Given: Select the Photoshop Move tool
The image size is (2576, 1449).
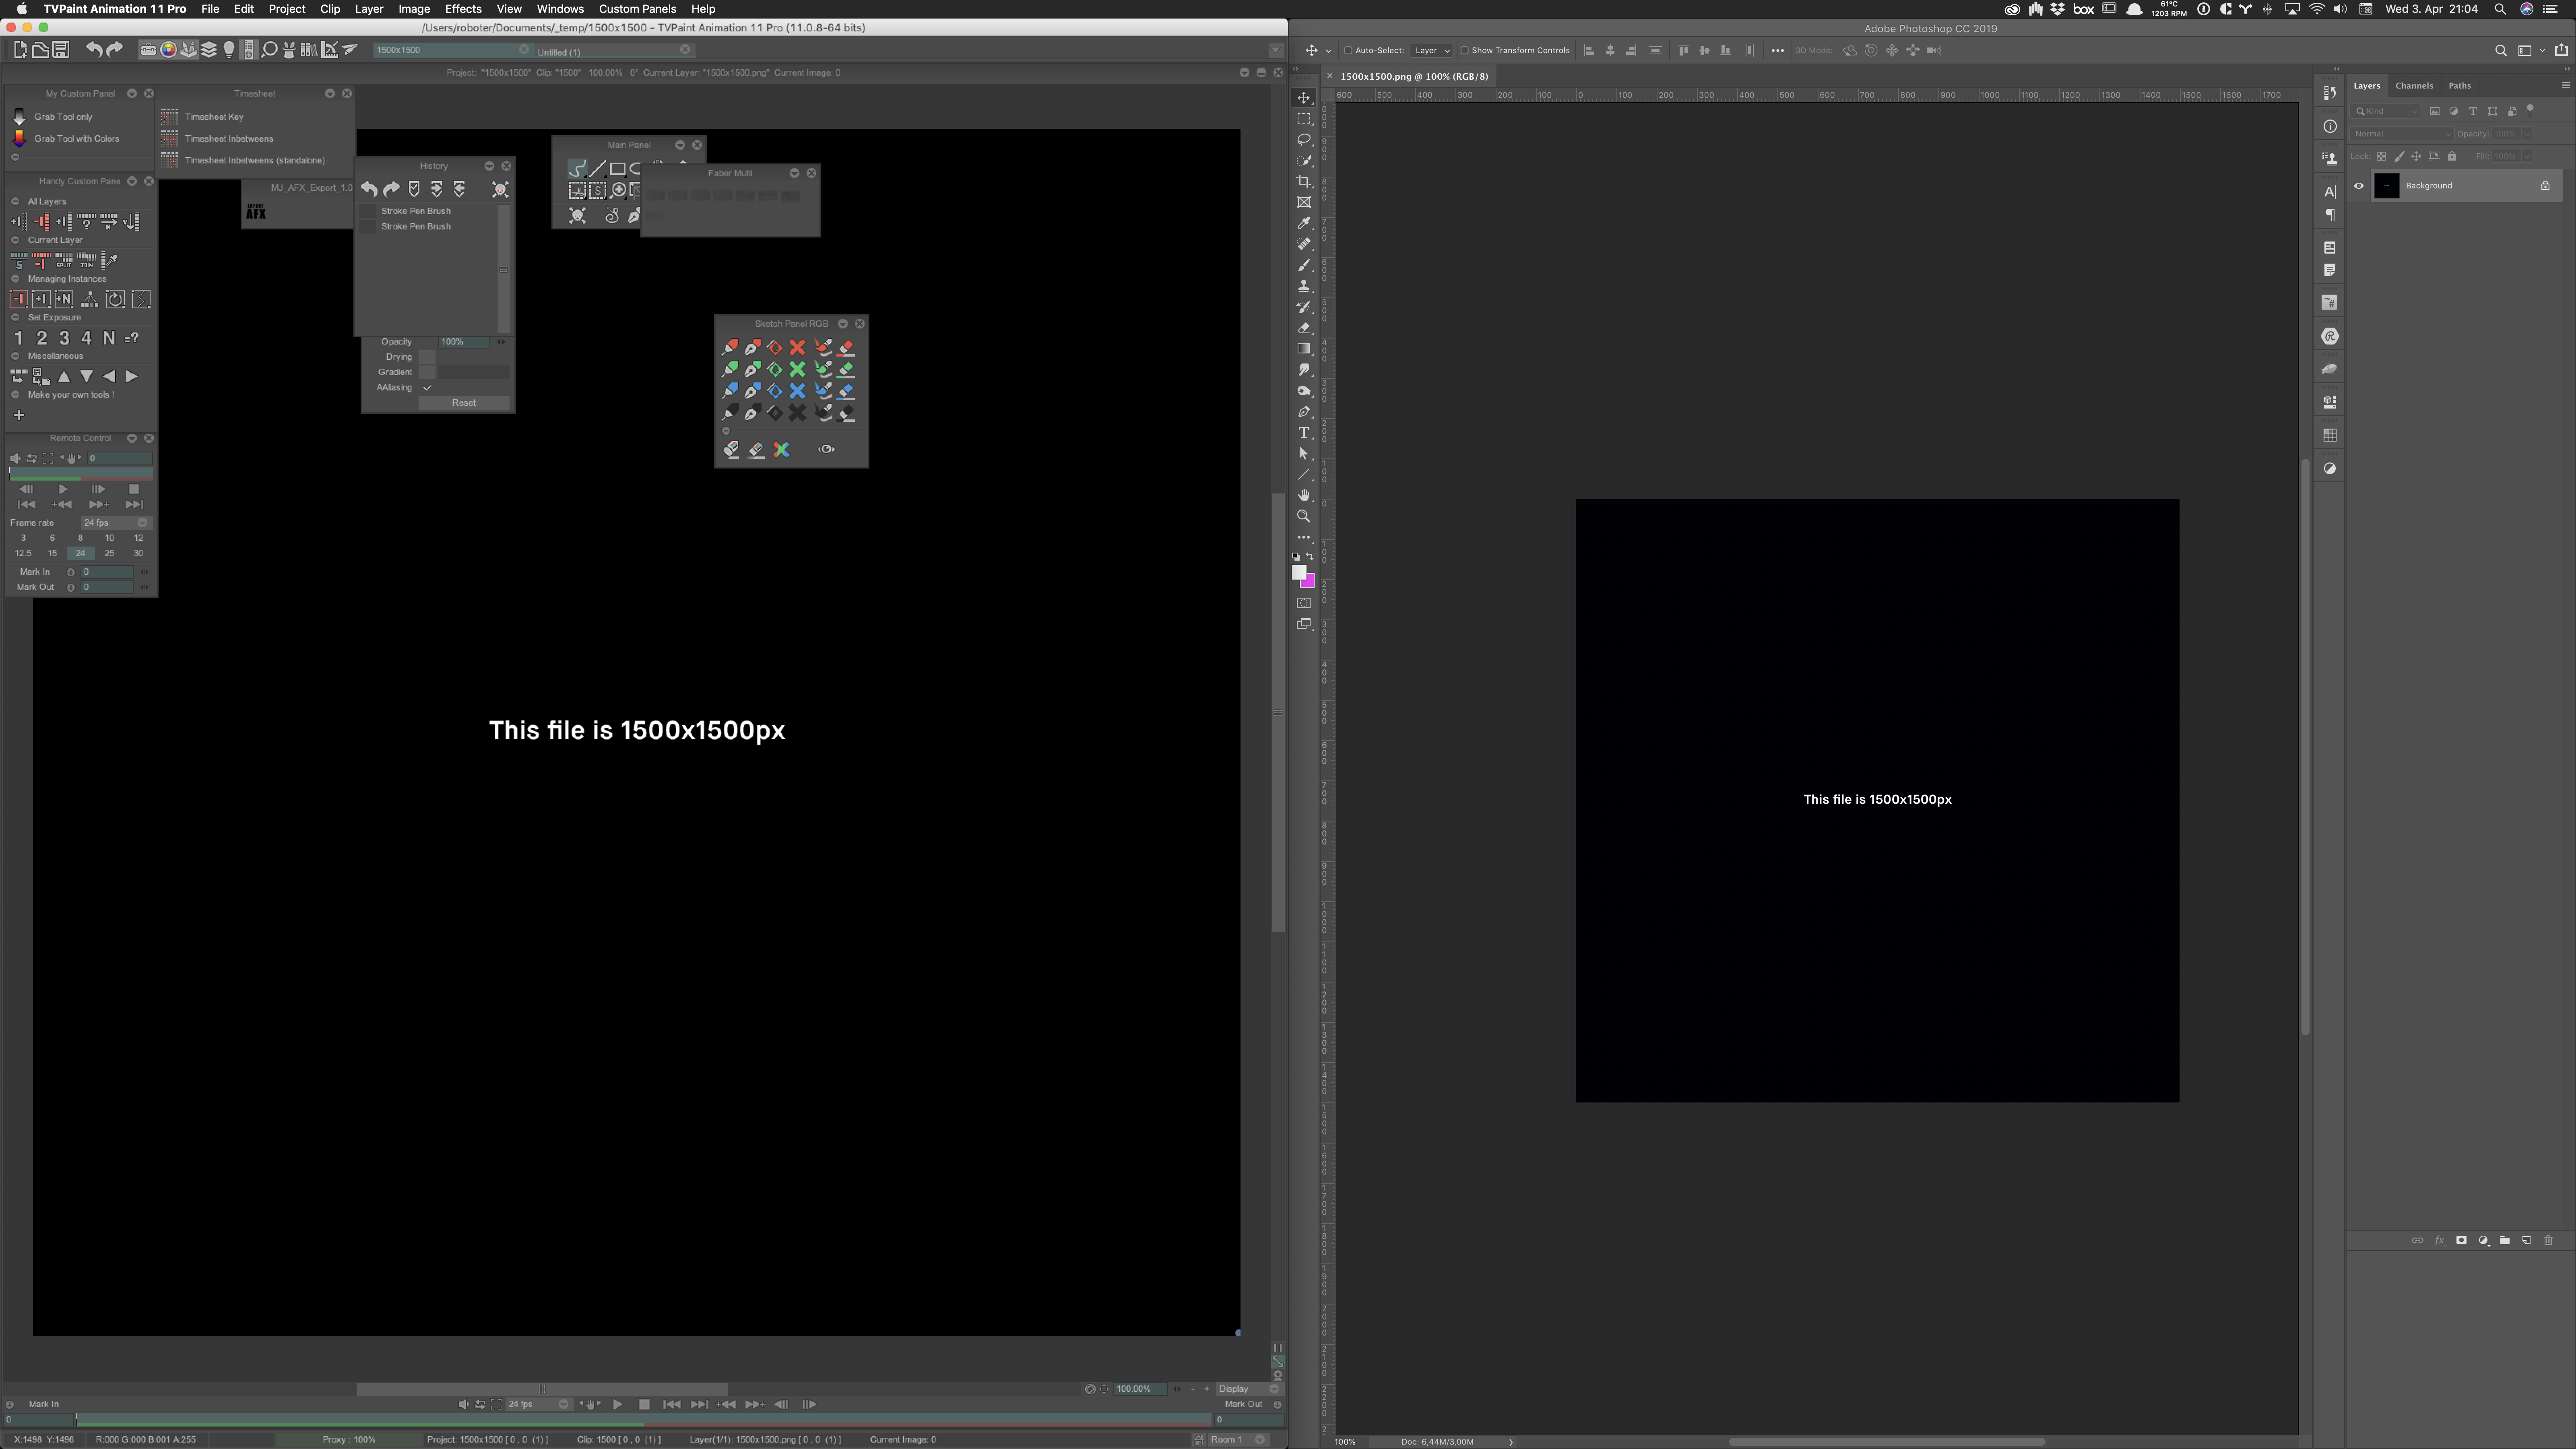Looking at the screenshot, I should [1304, 98].
